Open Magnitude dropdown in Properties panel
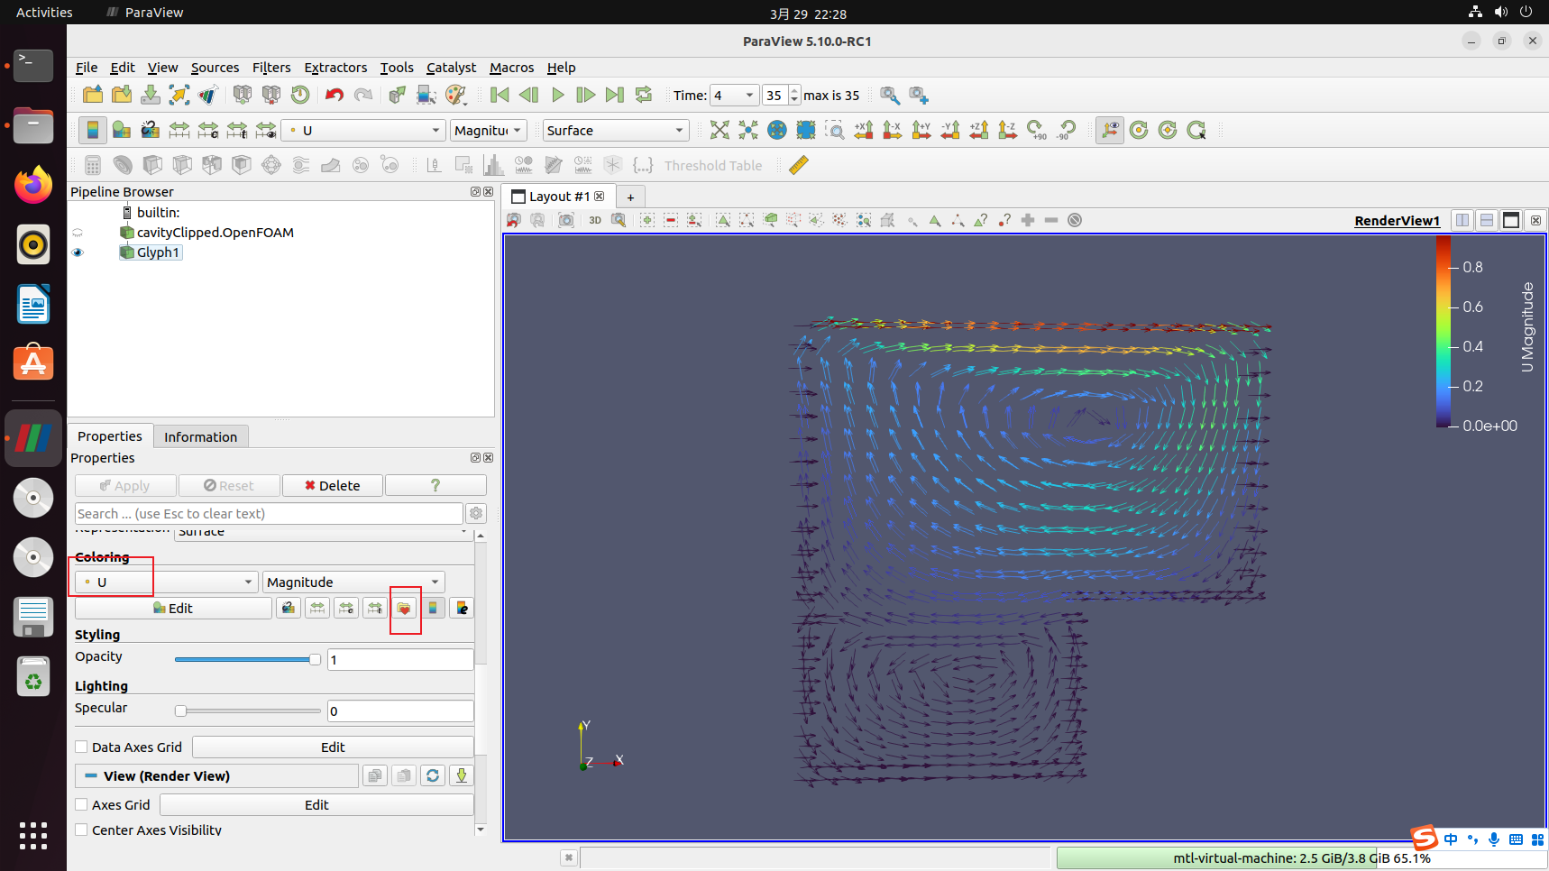The height and width of the screenshot is (871, 1549). [x=353, y=582]
